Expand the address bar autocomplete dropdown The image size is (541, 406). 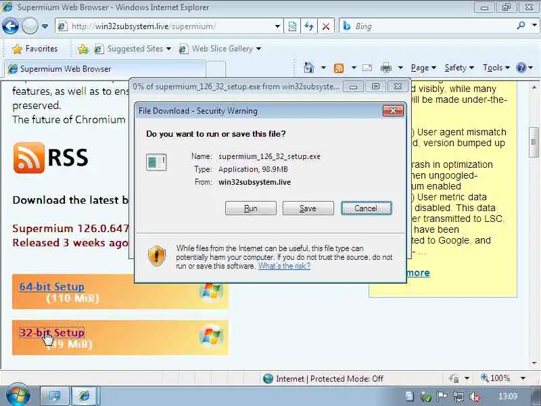(277, 26)
